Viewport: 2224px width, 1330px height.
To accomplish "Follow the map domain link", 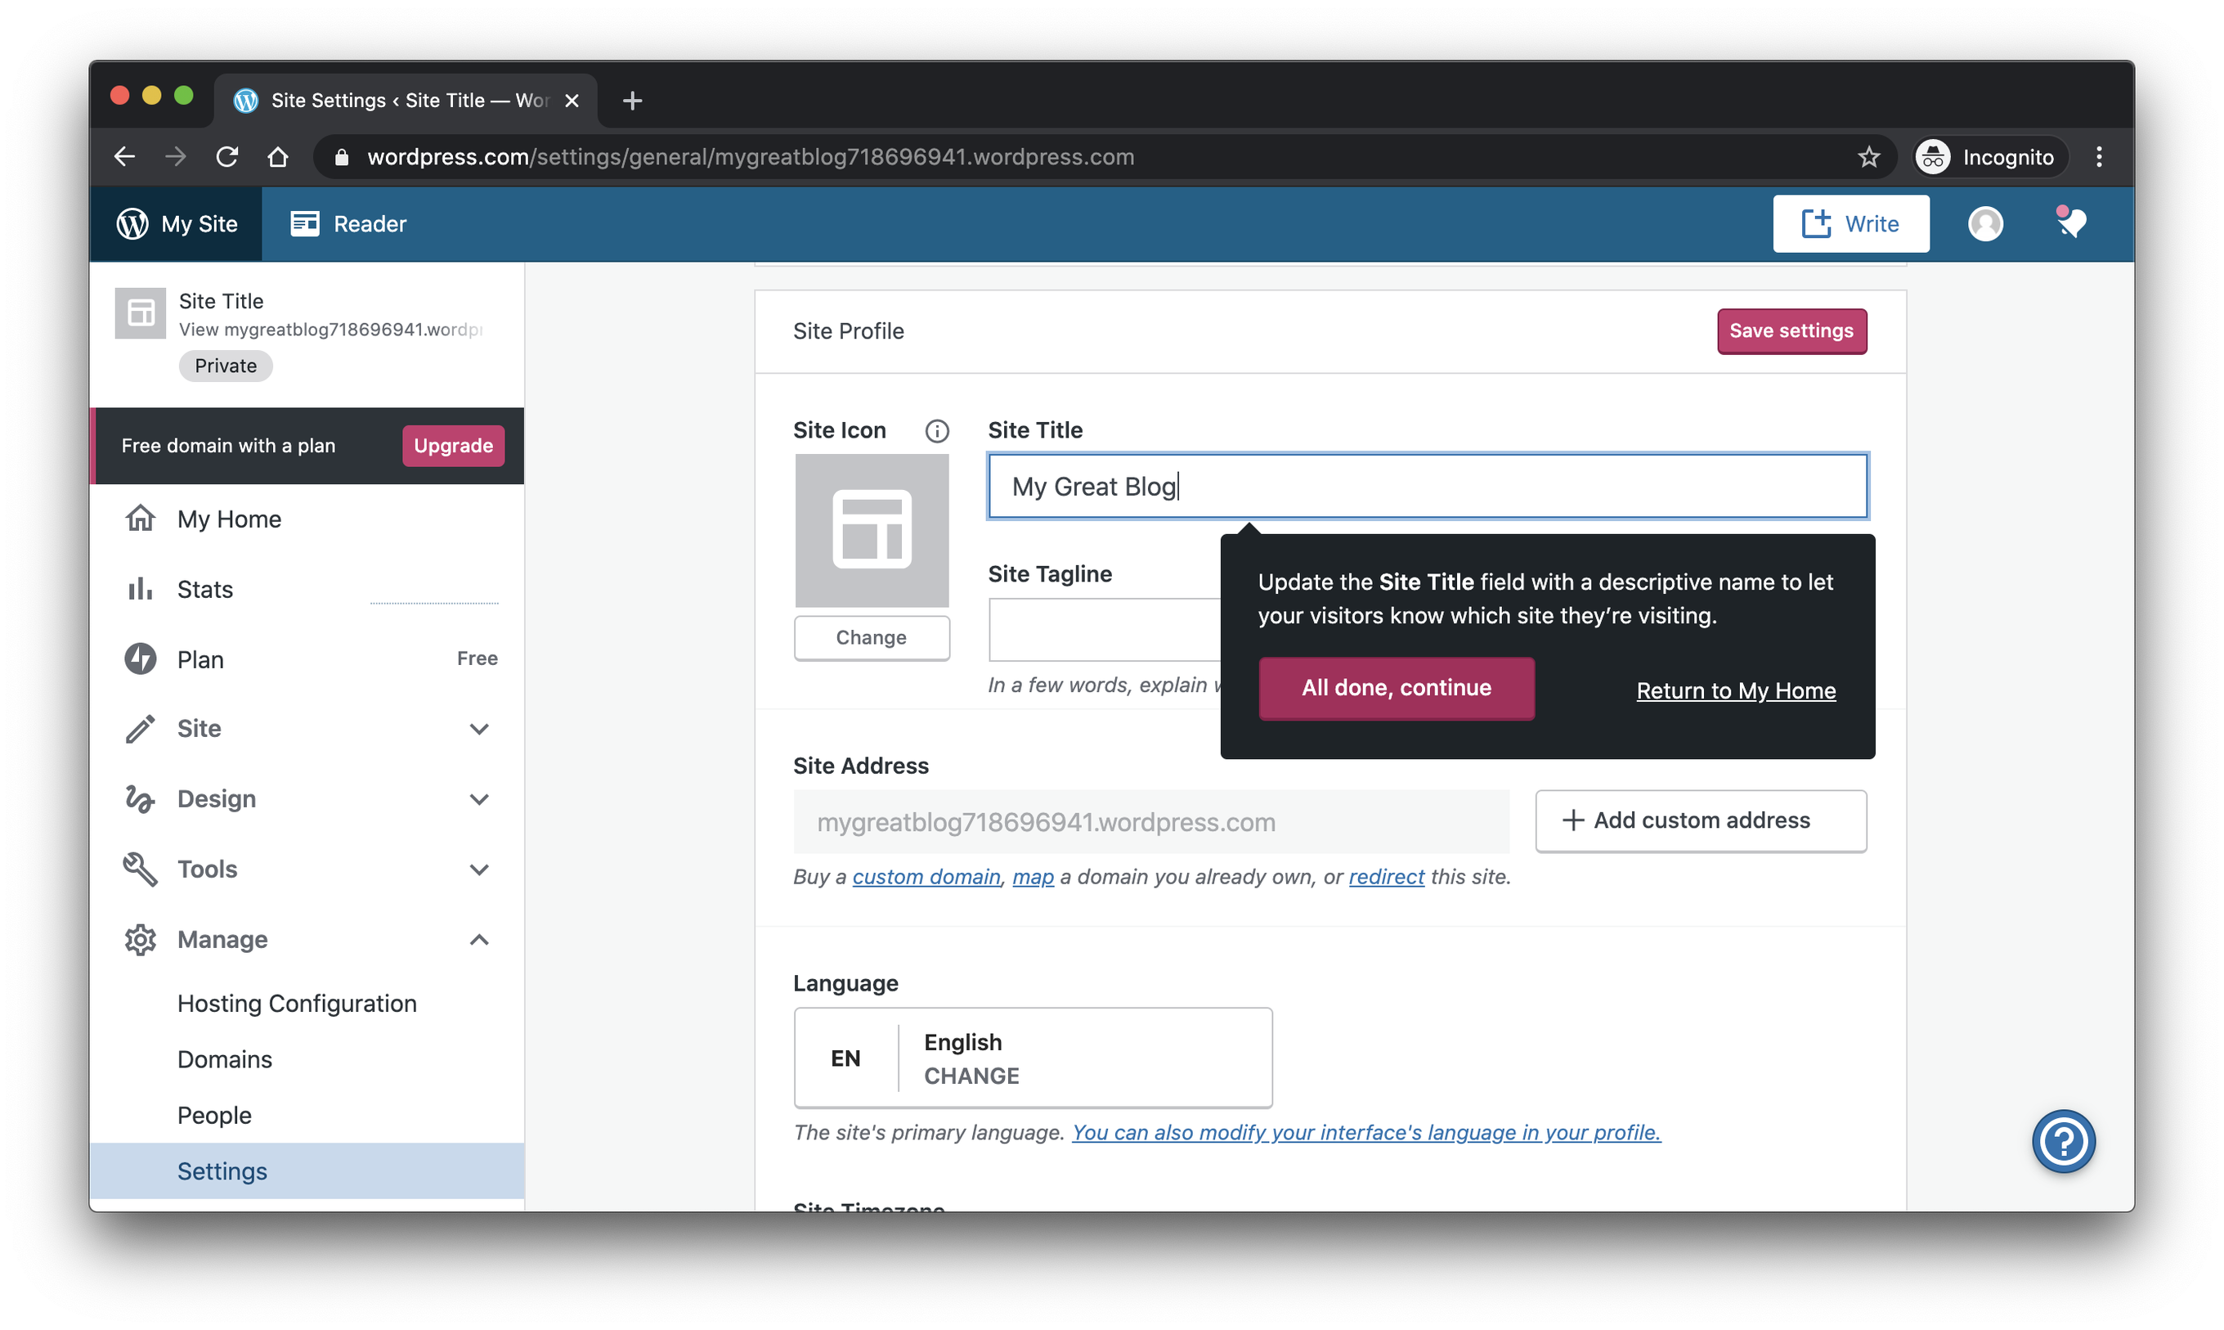I will [x=1033, y=877].
